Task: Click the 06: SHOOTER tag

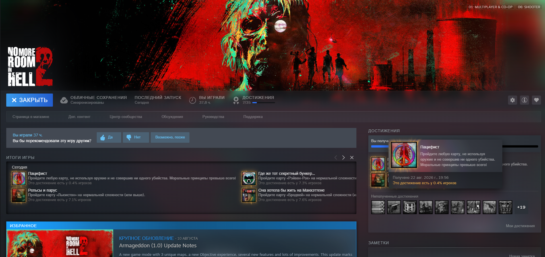Action: click(529, 7)
